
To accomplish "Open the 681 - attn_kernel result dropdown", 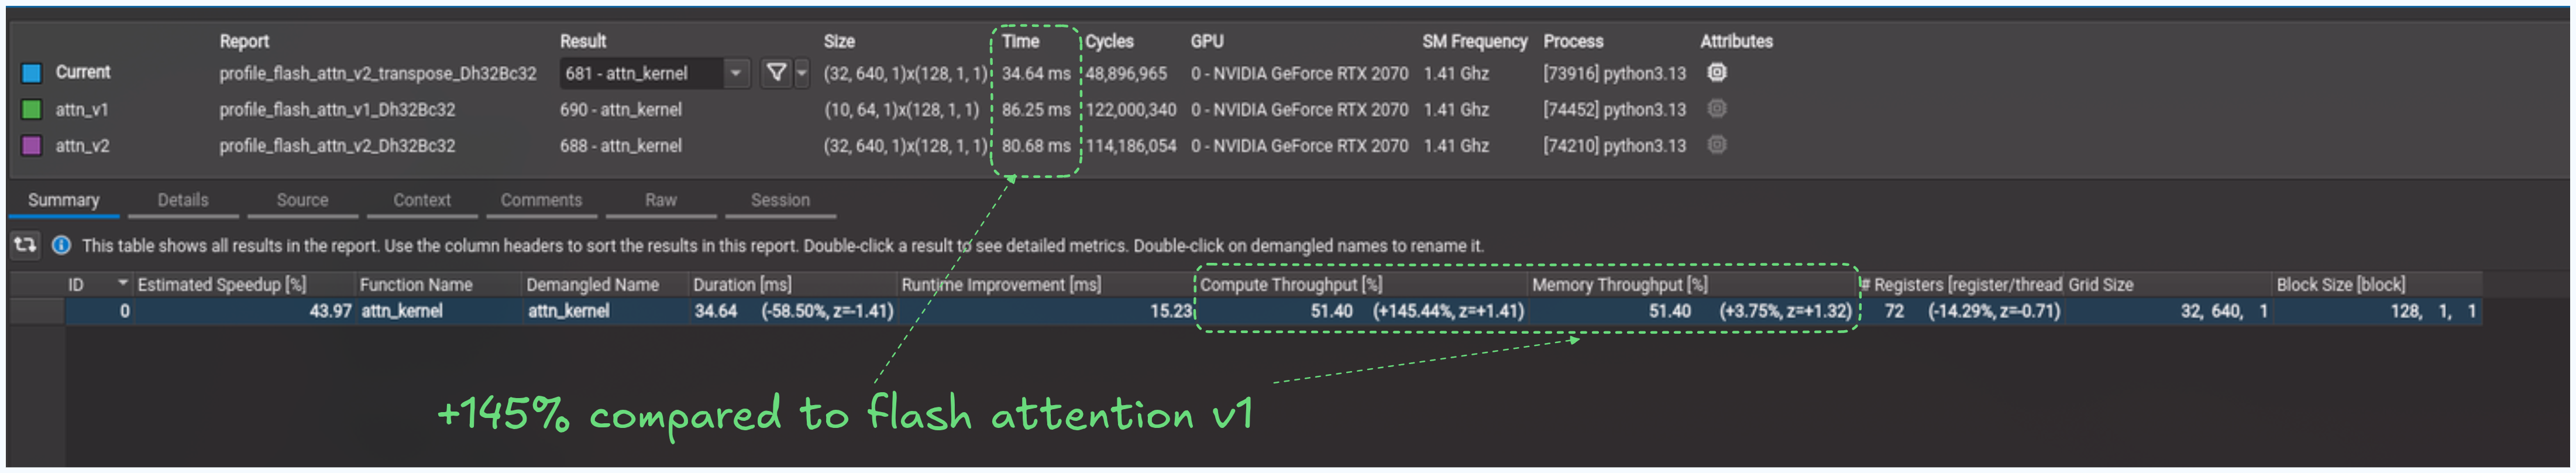I will pyautogui.click(x=735, y=73).
